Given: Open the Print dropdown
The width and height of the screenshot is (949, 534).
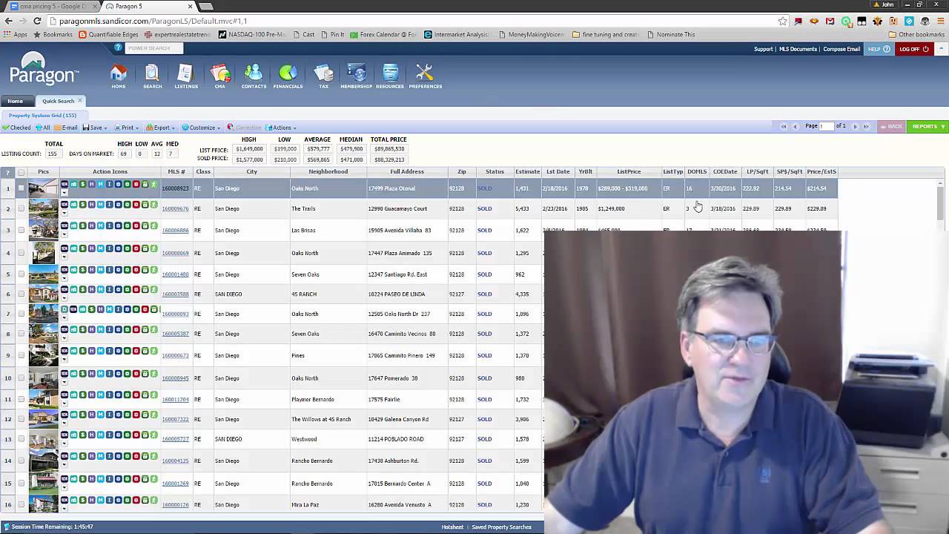Looking at the screenshot, I should tap(127, 128).
